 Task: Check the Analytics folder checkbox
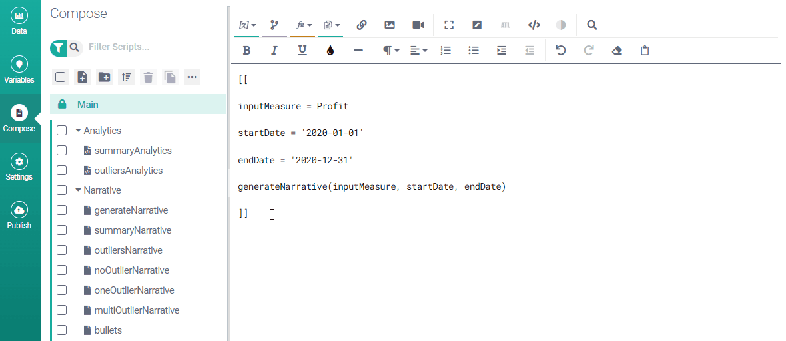62,131
